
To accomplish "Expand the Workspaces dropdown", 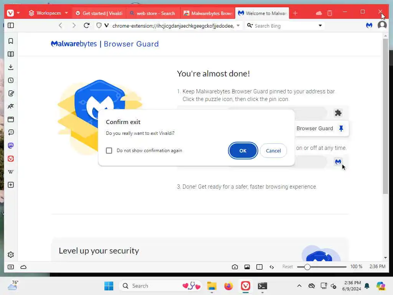I will [x=48, y=13].
